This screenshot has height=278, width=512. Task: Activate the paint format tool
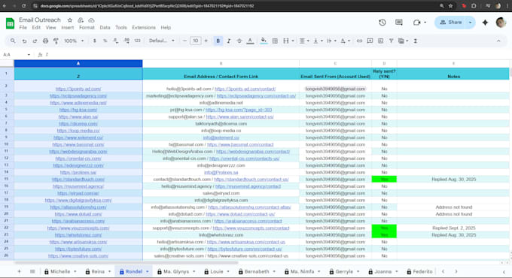[56, 41]
